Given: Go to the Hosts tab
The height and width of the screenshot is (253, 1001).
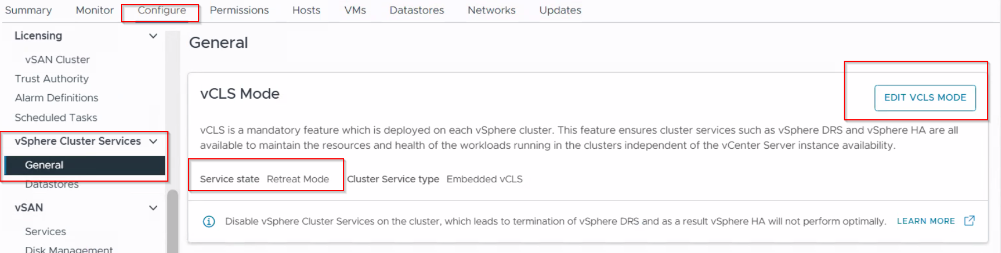Looking at the screenshot, I should (306, 10).
